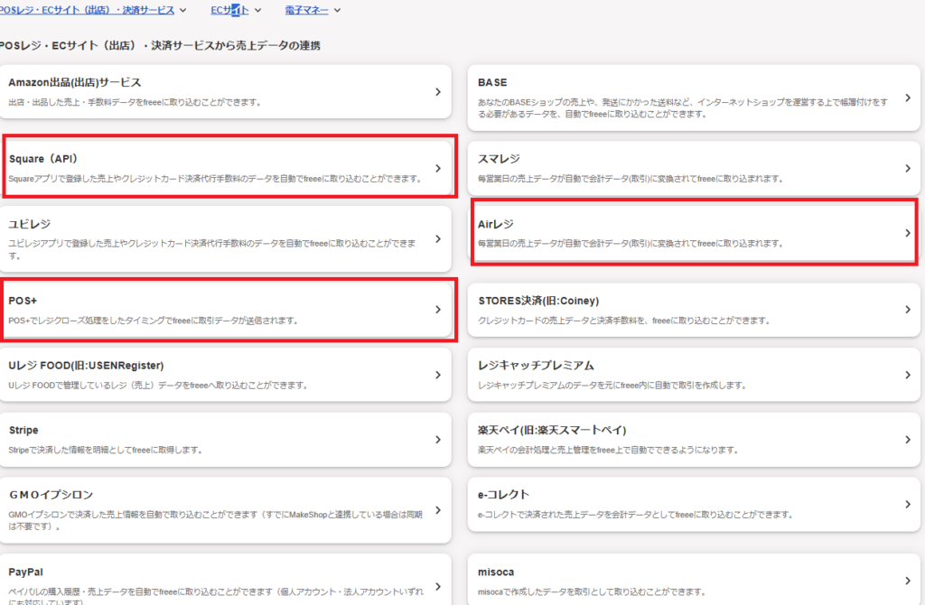Choose the Square (API) card title
This screenshot has width=925, height=605.
pyautogui.click(x=43, y=159)
